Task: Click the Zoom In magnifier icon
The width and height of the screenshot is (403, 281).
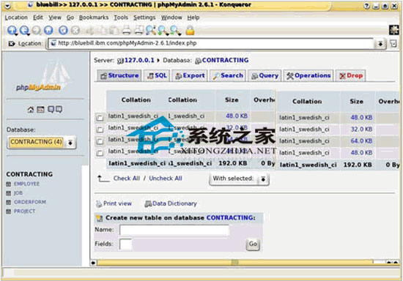Action: tap(163, 30)
